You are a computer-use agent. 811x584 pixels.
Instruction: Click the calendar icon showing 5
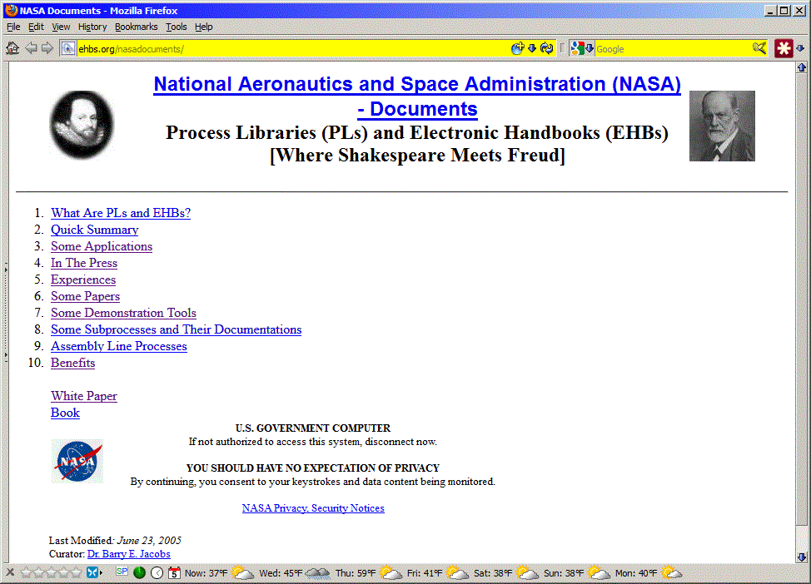click(x=174, y=572)
